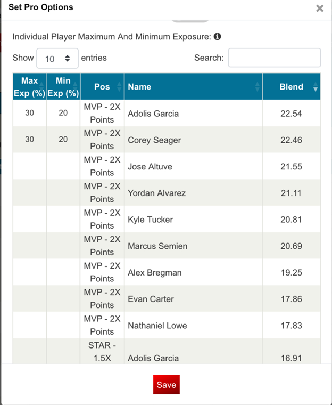The width and height of the screenshot is (332, 405).
Task: Click the exposure info icon
Action: [217, 37]
